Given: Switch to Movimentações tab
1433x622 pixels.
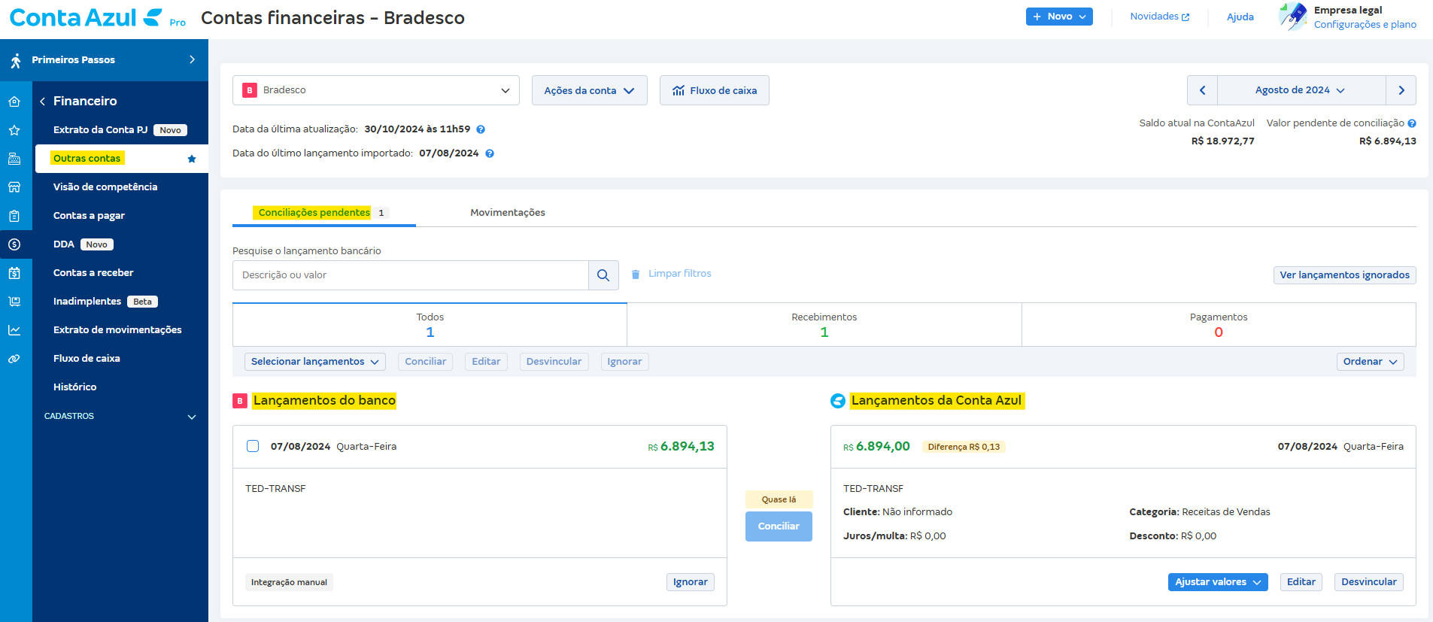Looking at the screenshot, I should click(x=508, y=213).
